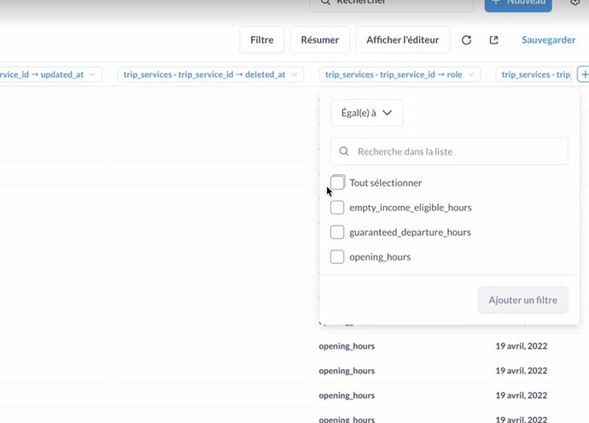The image size is (589, 423).
Task: Tick the guaranteed_departure_hours checkbox
Action: click(337, 232)
